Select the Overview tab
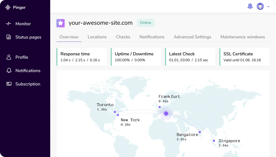The width and height of the screenshot is (276, 157). (69, 37)
